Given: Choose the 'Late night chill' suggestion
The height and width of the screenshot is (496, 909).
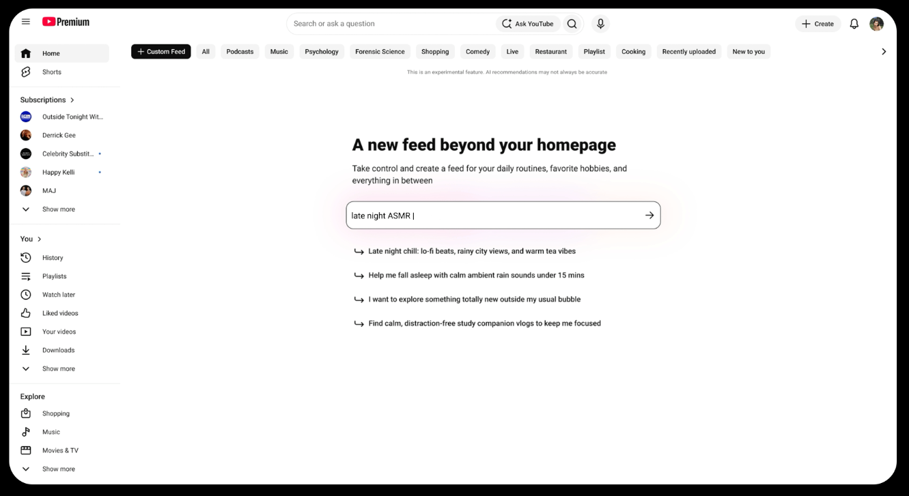Looking at the screenshot, I should [472, 251].
